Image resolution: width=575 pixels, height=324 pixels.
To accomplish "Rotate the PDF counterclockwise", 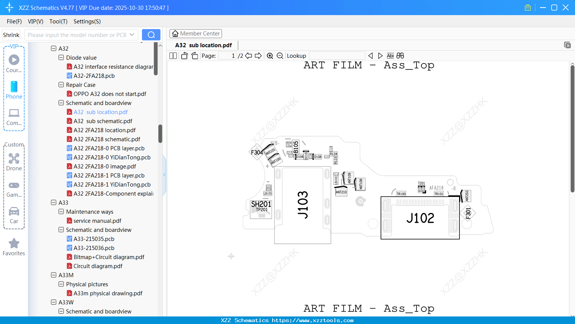I will tap(184, 55).
